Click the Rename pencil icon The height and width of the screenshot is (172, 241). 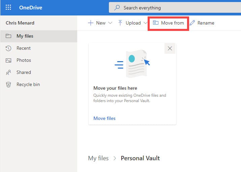click(192, 23)
